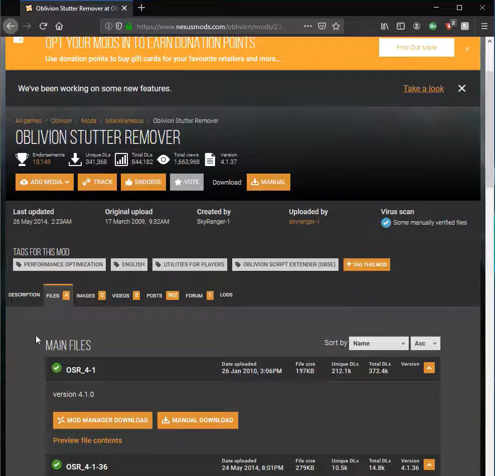Viewport: 495px width, 476px height.
Task: Open the Oblivion breadcrumb link
Action: [x=61, y=120]
